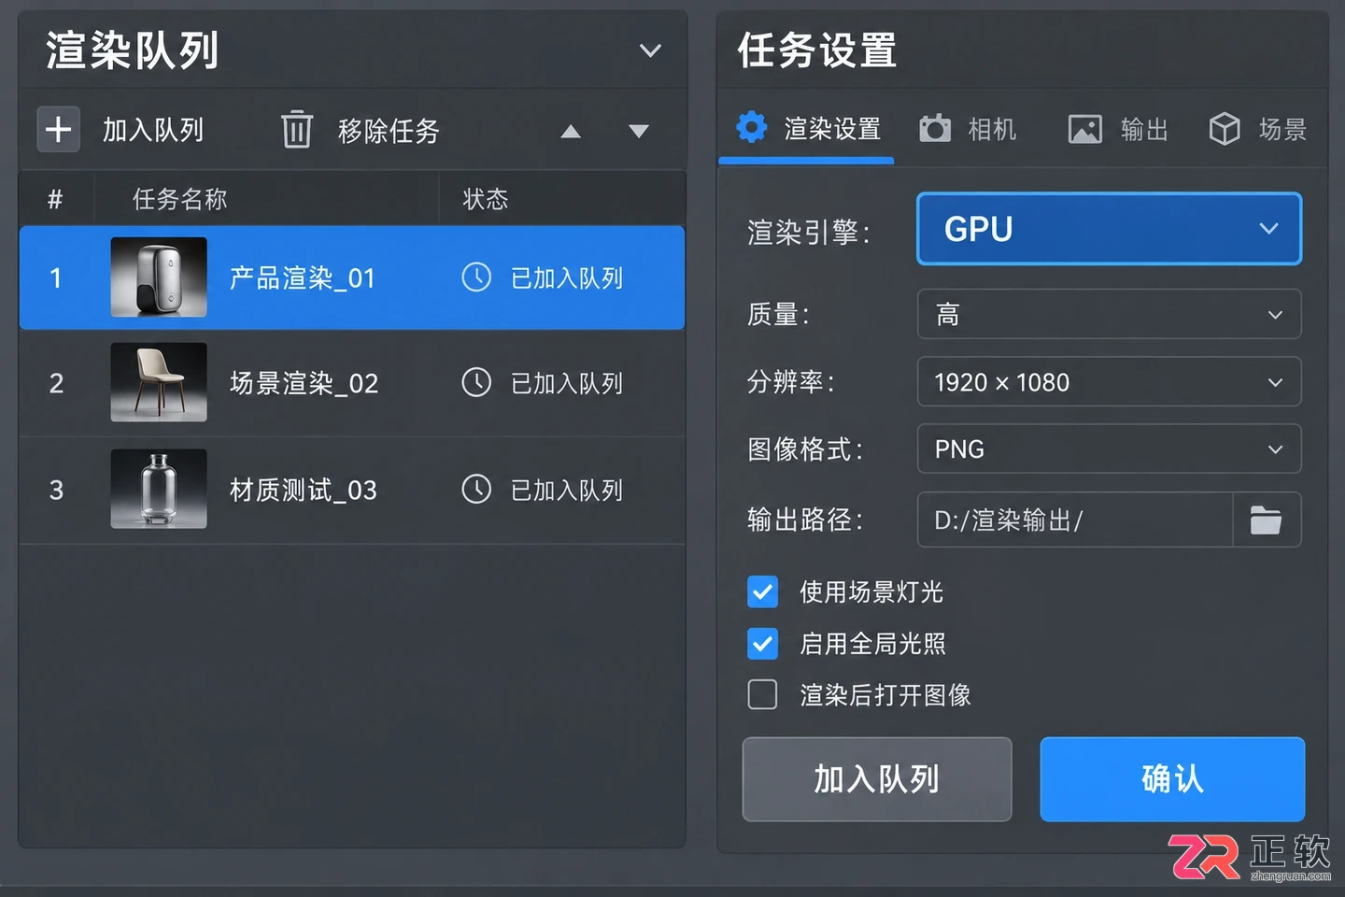This screenshot has width=1345, height=897.
Task: Move task up with the up triangle
Action: pyautogui.click(x=571, y=132)
